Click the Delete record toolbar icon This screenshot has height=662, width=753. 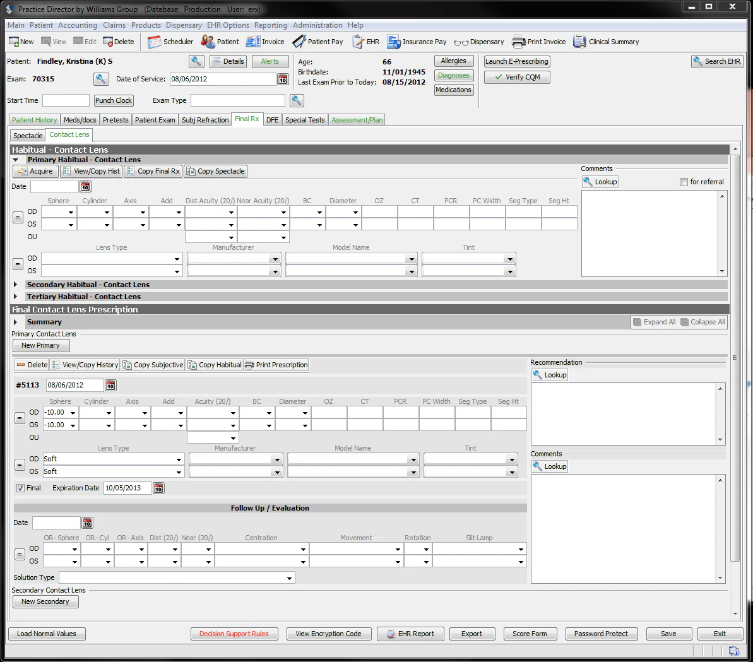coord(119,42)
